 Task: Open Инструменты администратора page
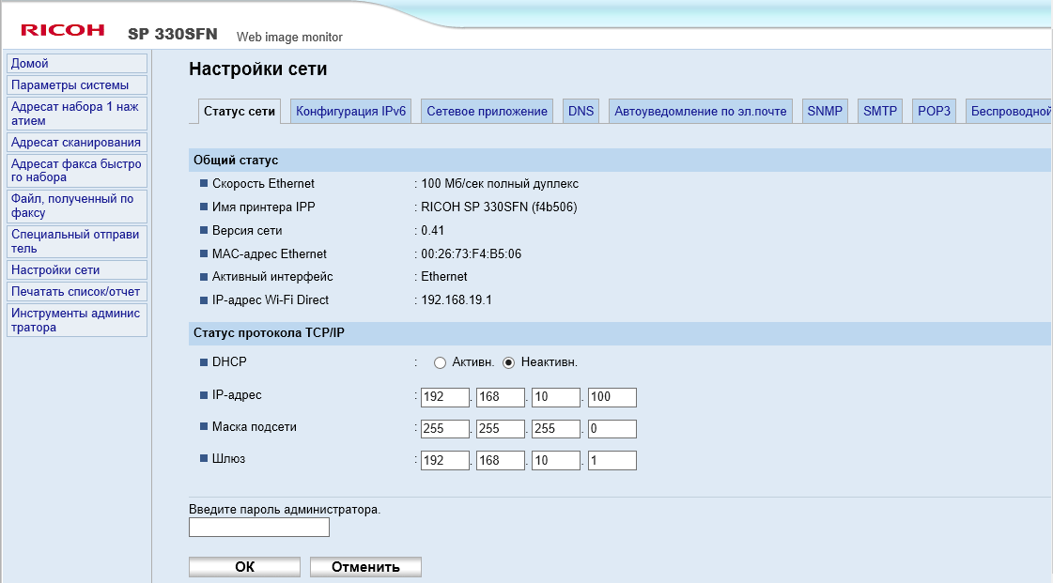(x=77, y=320)
